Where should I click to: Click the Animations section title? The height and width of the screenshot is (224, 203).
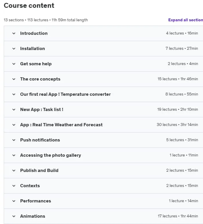(33, 216)
